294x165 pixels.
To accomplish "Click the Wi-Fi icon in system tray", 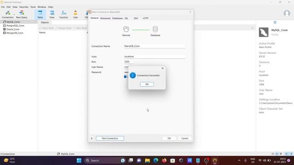I will (x=260, y=160).
